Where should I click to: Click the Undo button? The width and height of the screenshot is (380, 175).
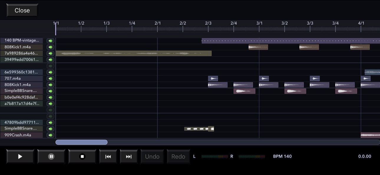[152, 157]
